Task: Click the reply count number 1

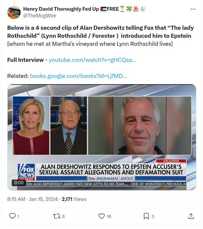Action: [18, 216]
